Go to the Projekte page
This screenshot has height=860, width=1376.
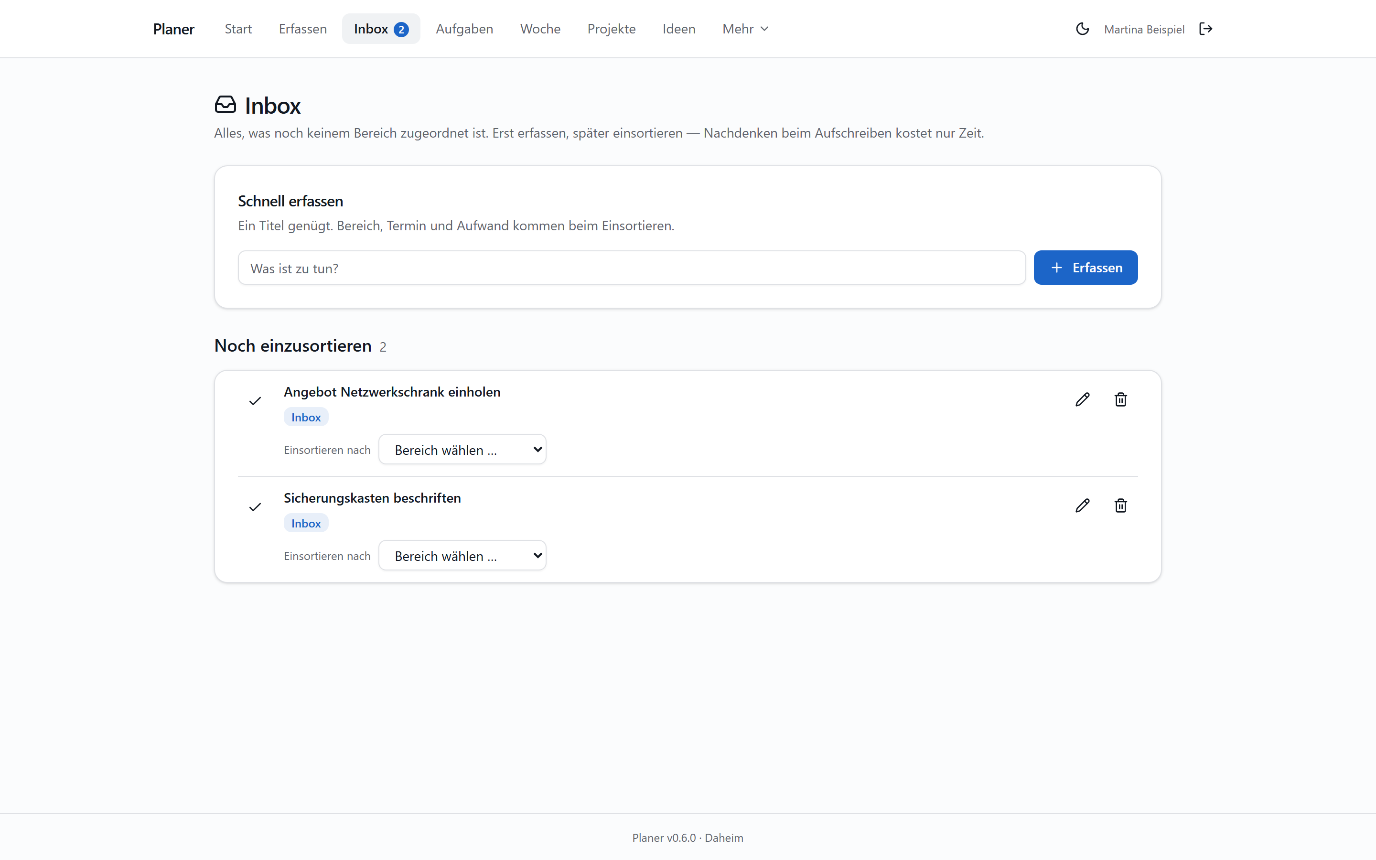pyautogui.click(x=611, y=29)
